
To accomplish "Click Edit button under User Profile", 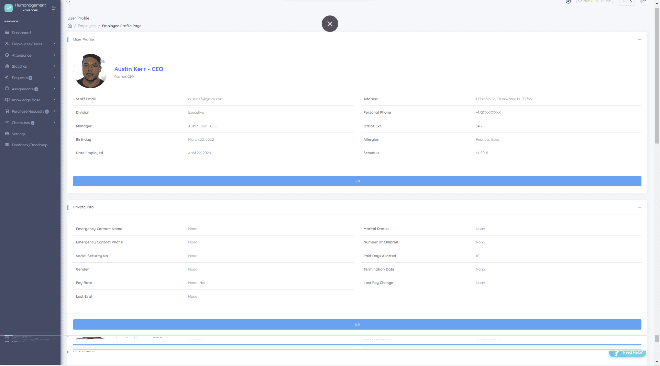I will pos(357,181).
